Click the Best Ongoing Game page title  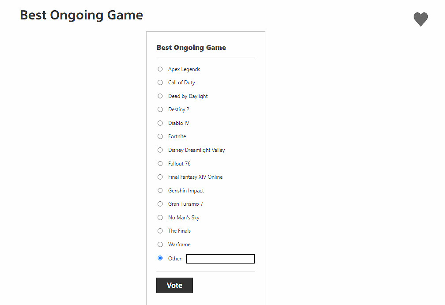click(x=81, y=15)
